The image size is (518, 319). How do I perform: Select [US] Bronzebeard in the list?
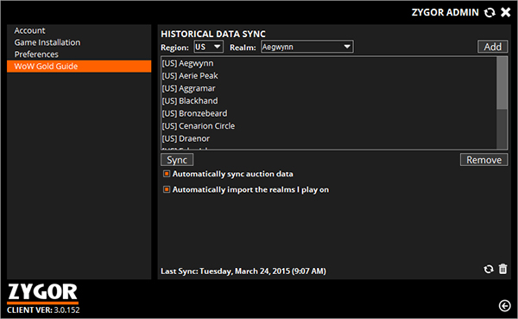329,113
